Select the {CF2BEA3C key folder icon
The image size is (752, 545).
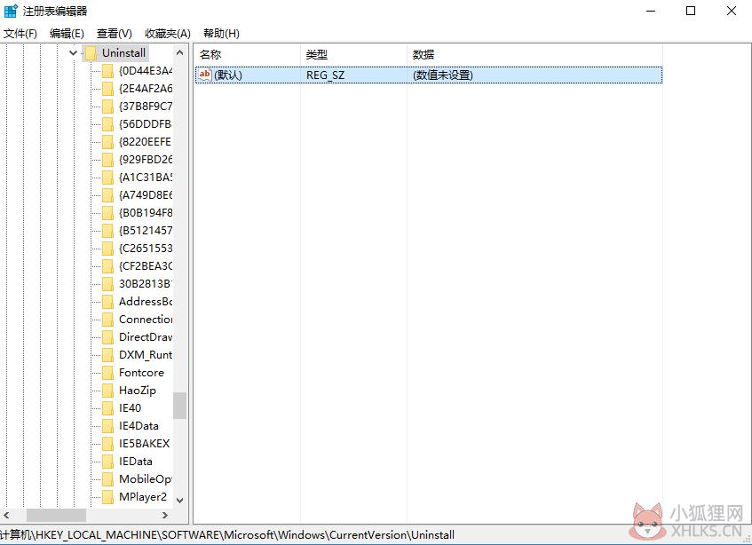click(x=108, y=266)
